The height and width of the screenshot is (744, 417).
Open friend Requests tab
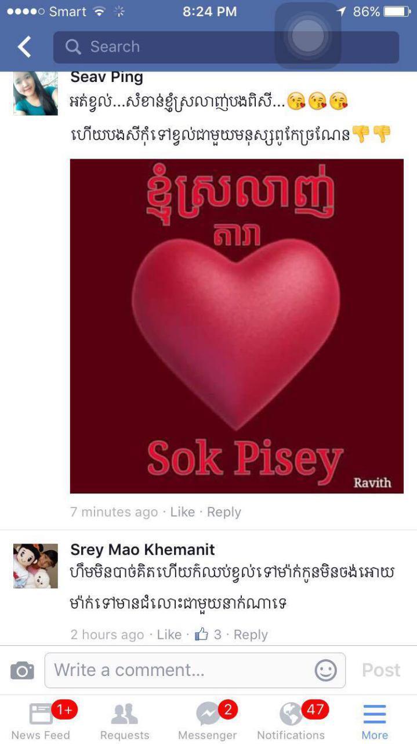125,721
